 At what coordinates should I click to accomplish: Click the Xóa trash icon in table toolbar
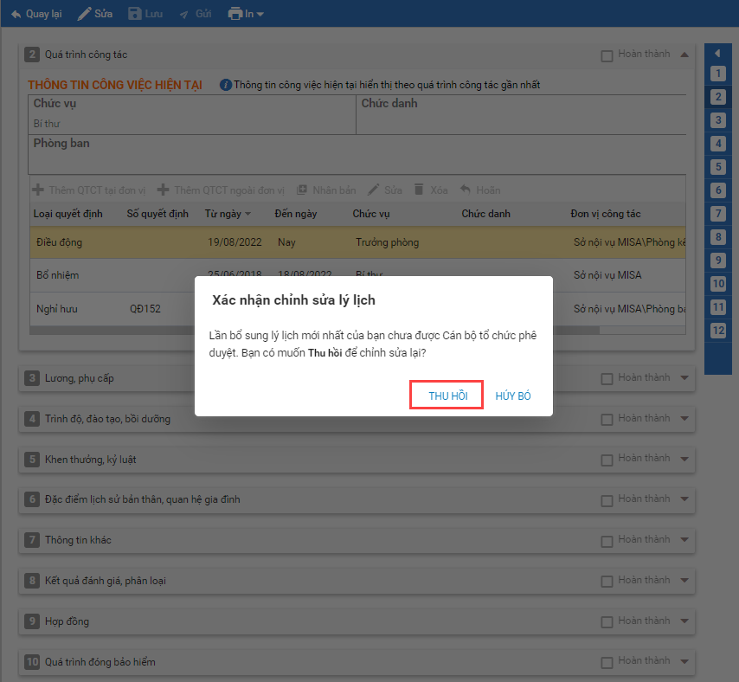pos(419,190)
